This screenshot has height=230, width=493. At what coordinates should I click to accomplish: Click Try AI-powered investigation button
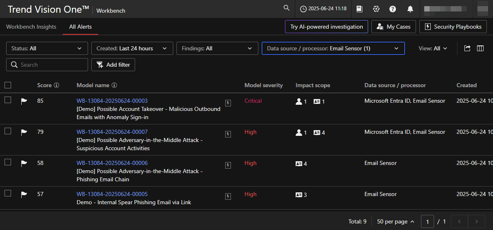click(x=326, y=27)
